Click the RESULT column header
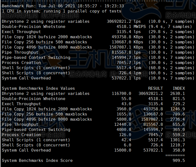The image size is (196, 167). [x=155, y=88]
